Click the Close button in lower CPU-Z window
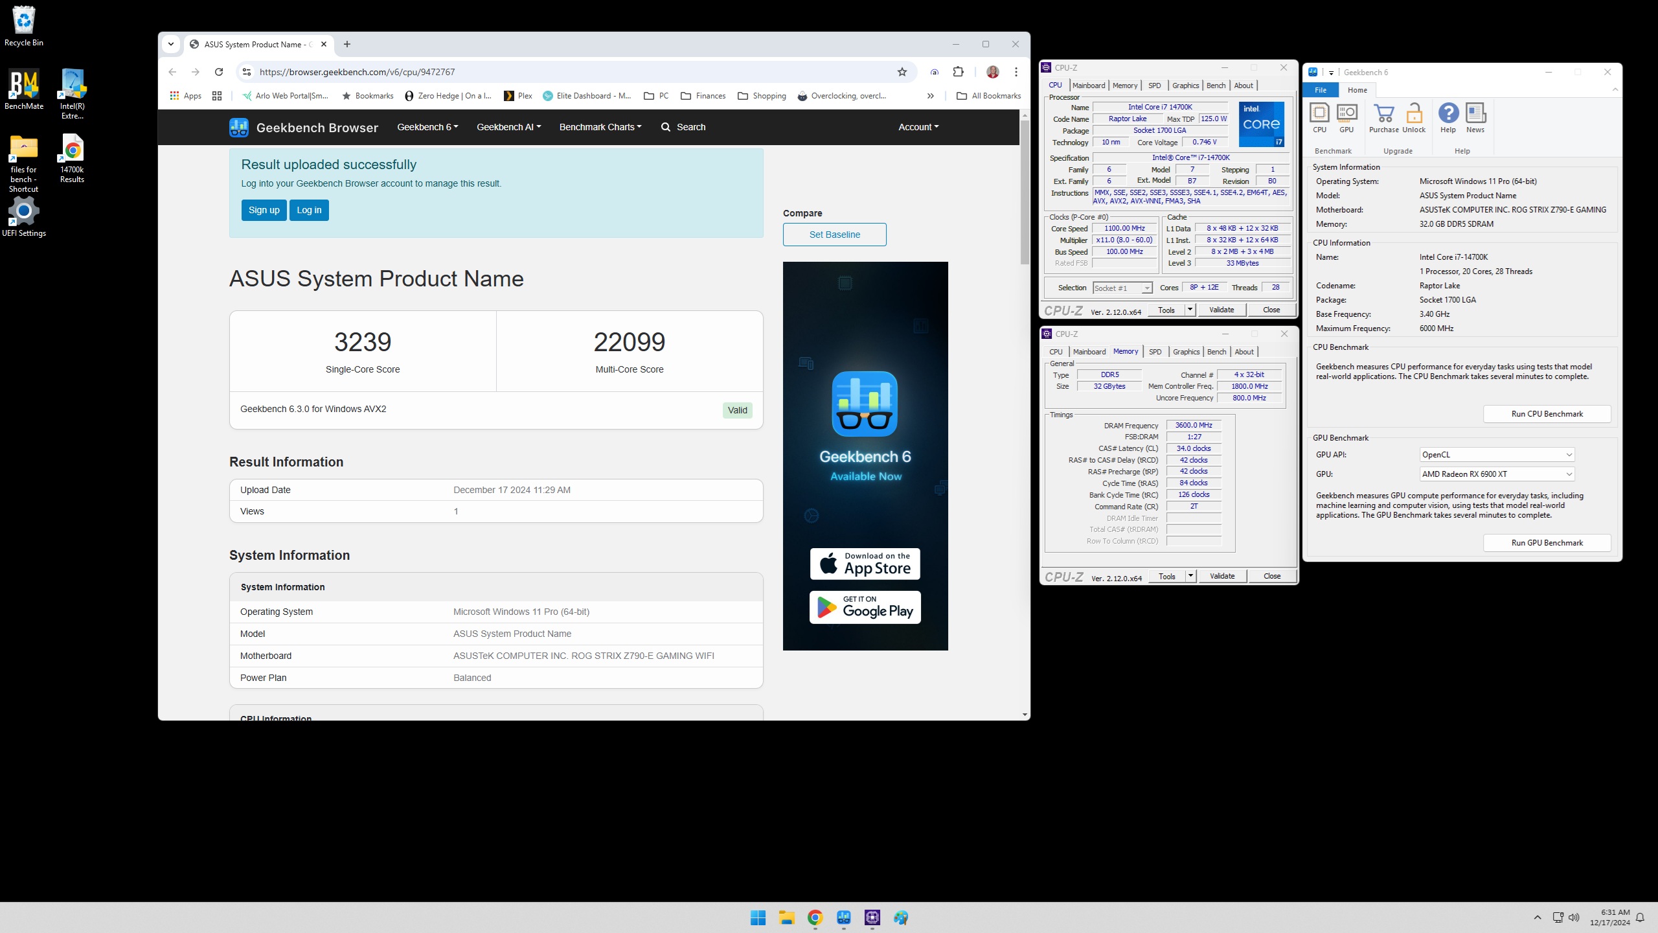The width and height of the screenshot is (1658, 933). tap(1272, 576)
